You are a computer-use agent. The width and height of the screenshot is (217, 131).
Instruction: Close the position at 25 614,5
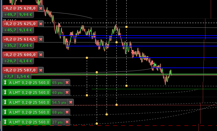(x=41, y=39)
